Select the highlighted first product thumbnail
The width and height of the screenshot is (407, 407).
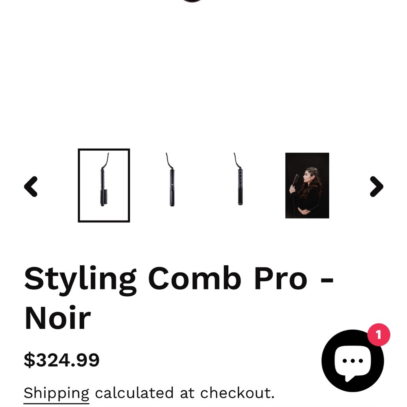point(104,185)
